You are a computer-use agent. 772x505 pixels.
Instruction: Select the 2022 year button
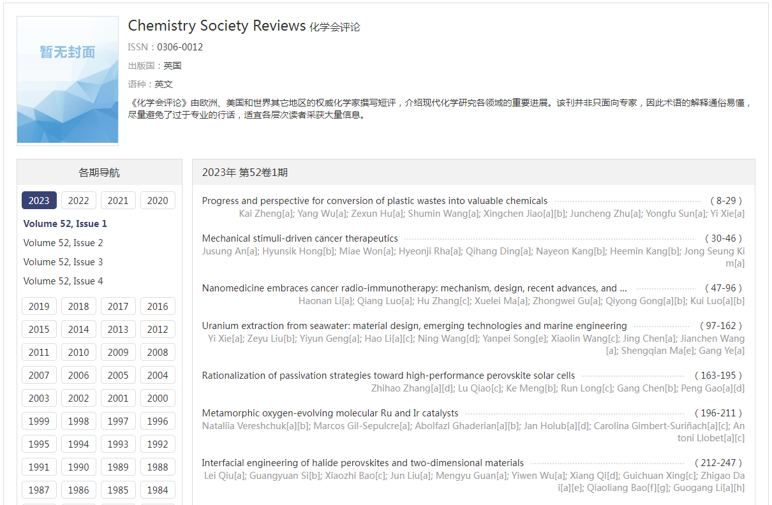coord(78,200)
